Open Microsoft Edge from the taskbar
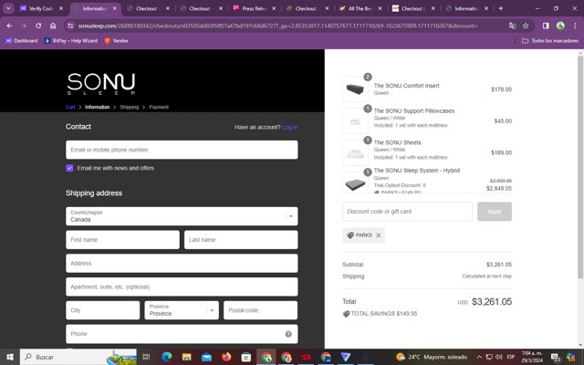 (x=167, y=357)
